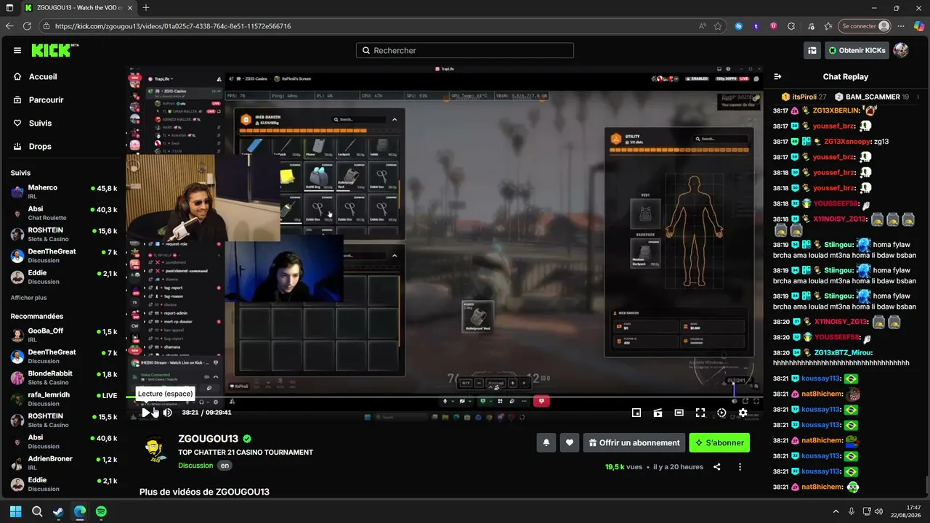Click the Obtenir KICKs button
This screenshot has width=930, height=523.
coord(857,50)
